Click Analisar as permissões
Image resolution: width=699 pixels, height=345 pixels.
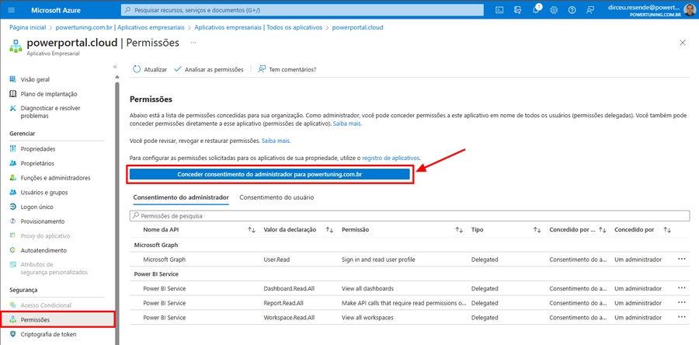[x=208, y=69]
